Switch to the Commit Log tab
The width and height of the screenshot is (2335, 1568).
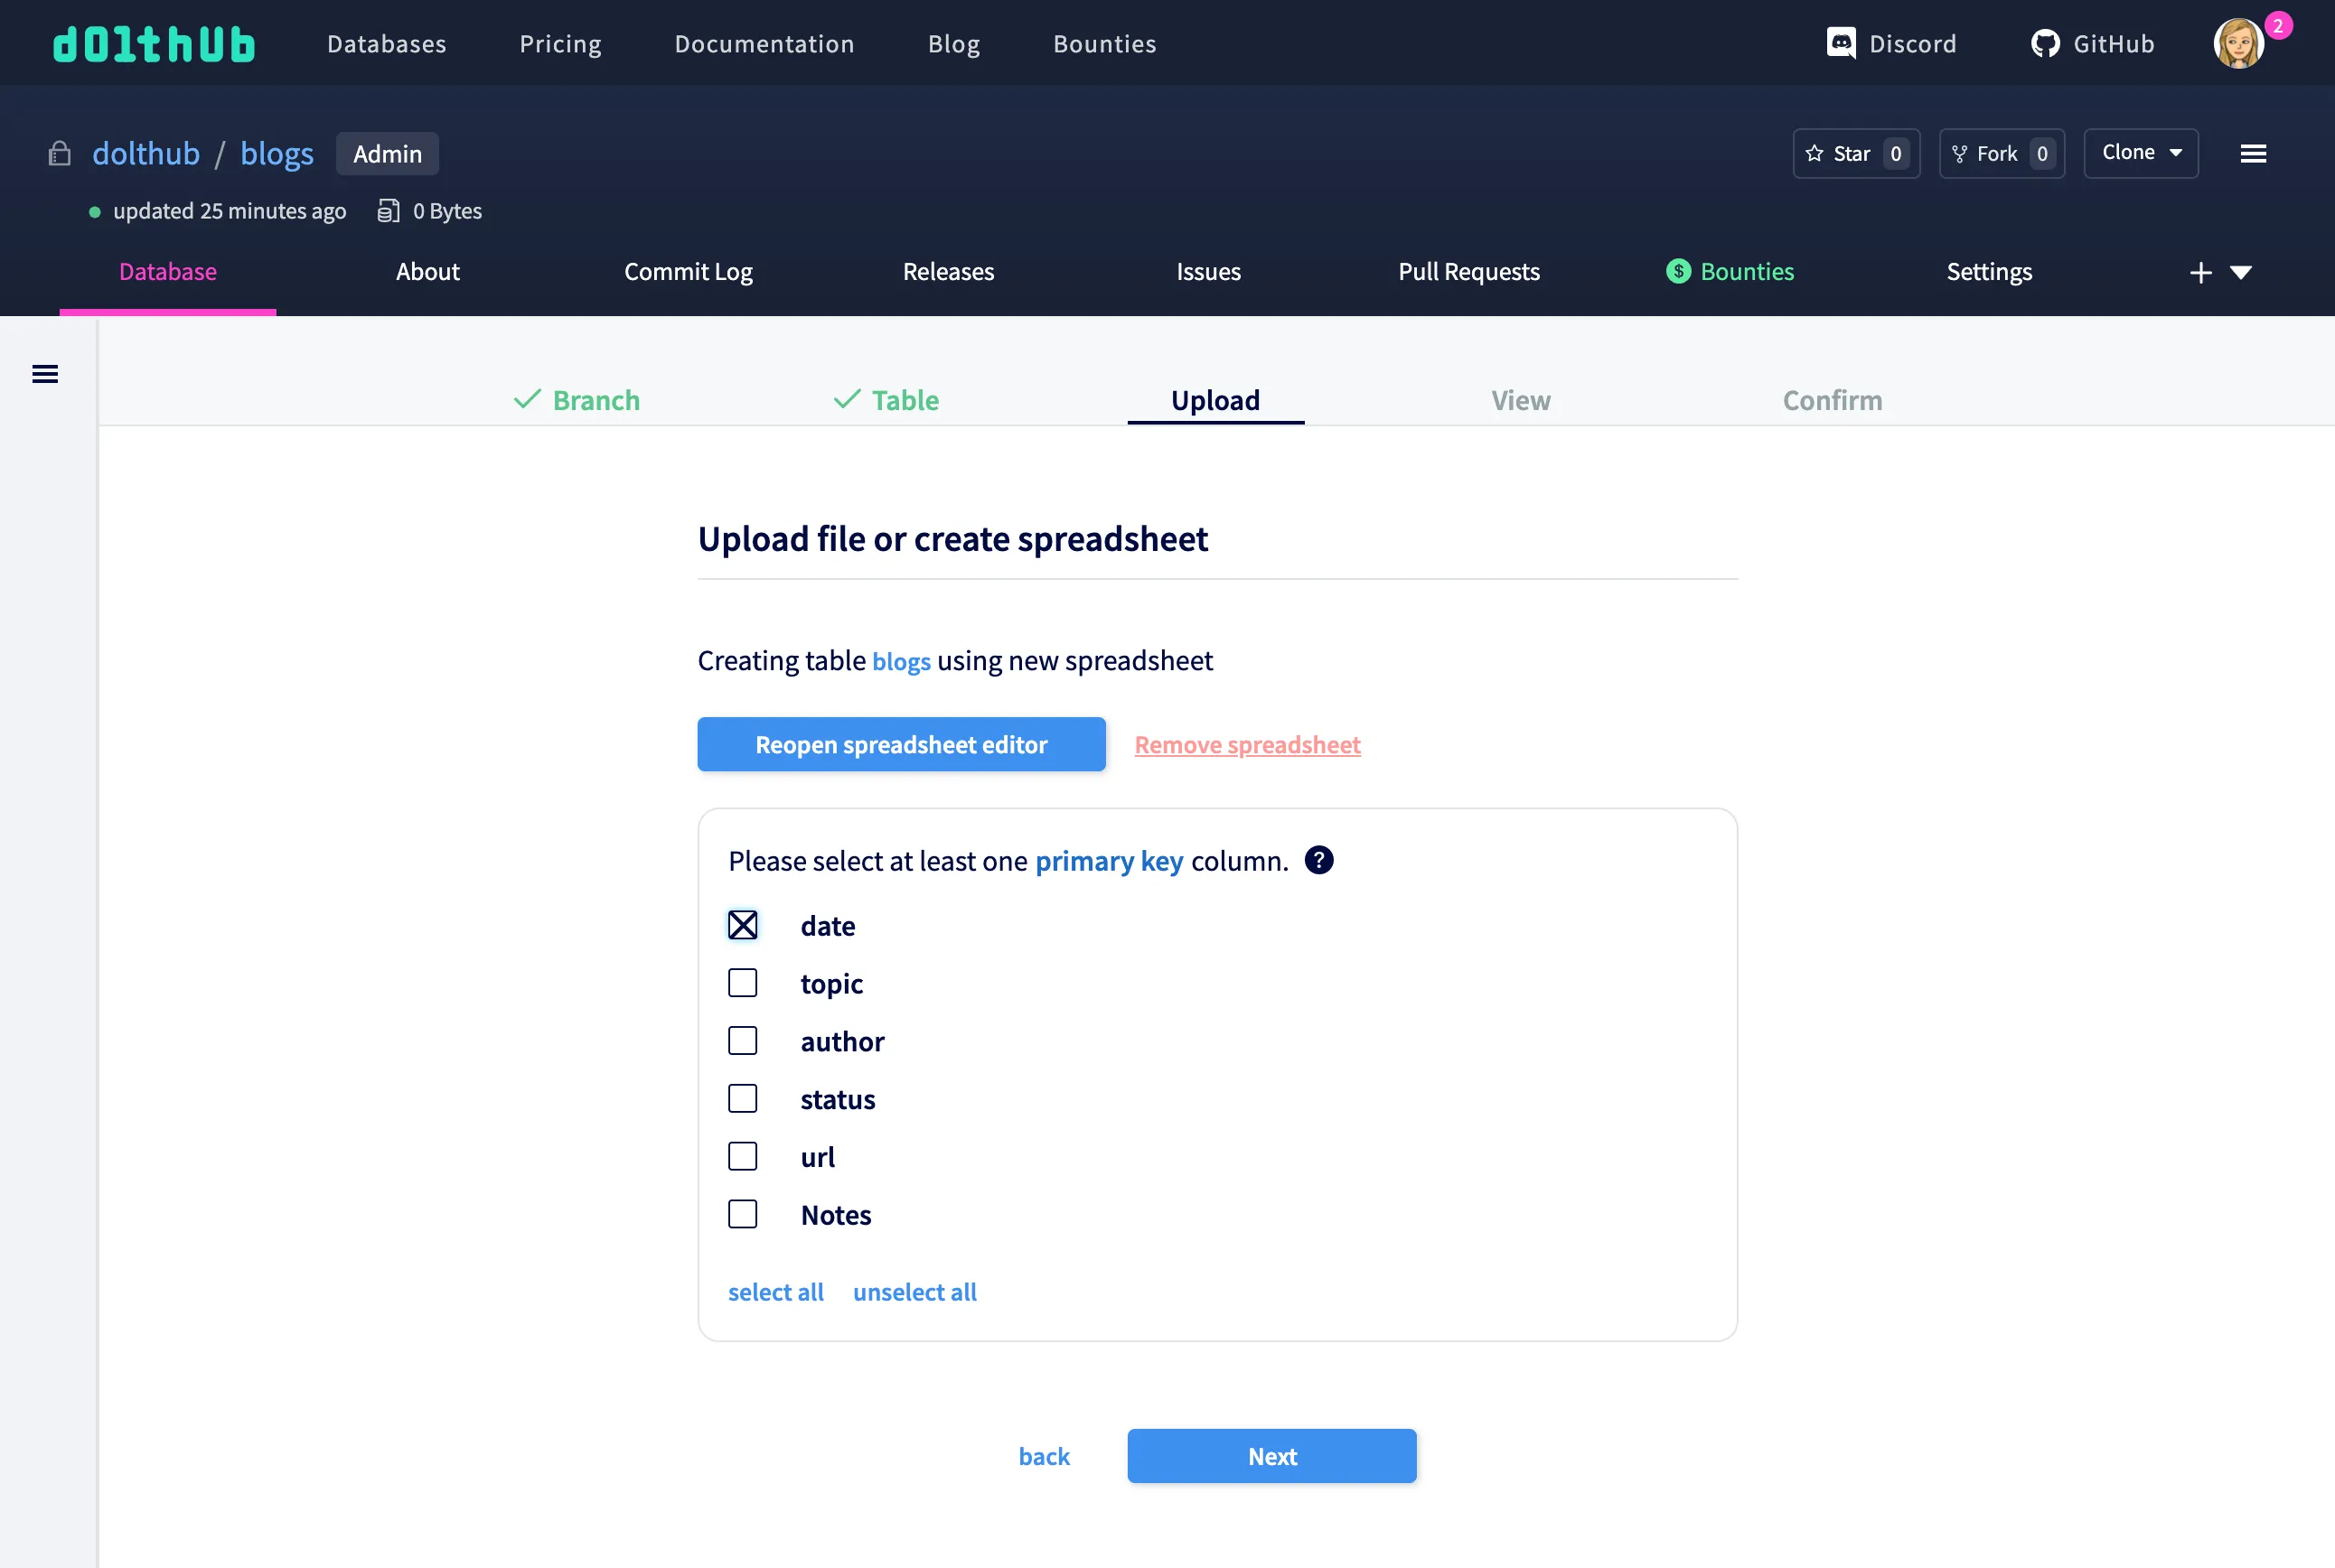click(x=688, y=272)
